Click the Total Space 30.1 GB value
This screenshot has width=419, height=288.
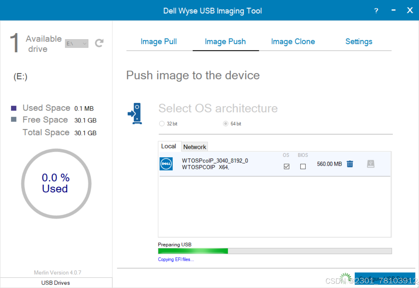tap(85, 133)
